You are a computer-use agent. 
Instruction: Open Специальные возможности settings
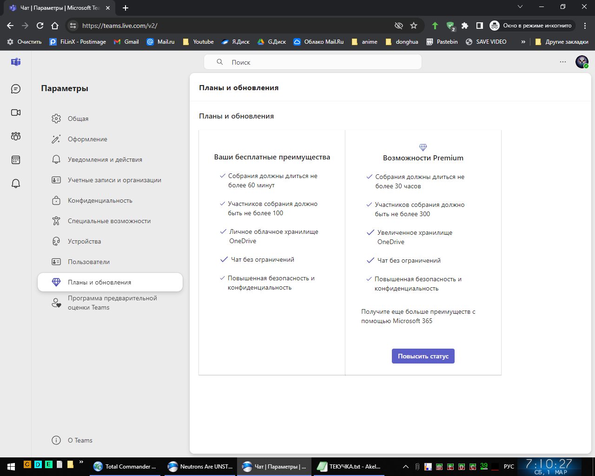(x=110, y=221)
